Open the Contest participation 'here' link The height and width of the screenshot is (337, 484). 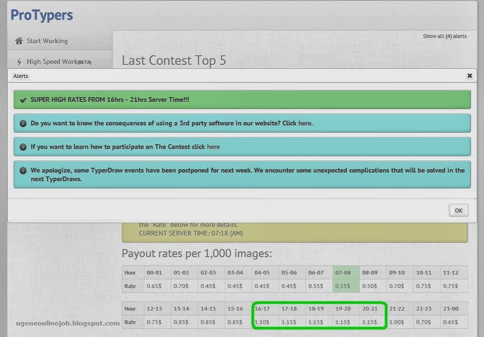point(213,147)
